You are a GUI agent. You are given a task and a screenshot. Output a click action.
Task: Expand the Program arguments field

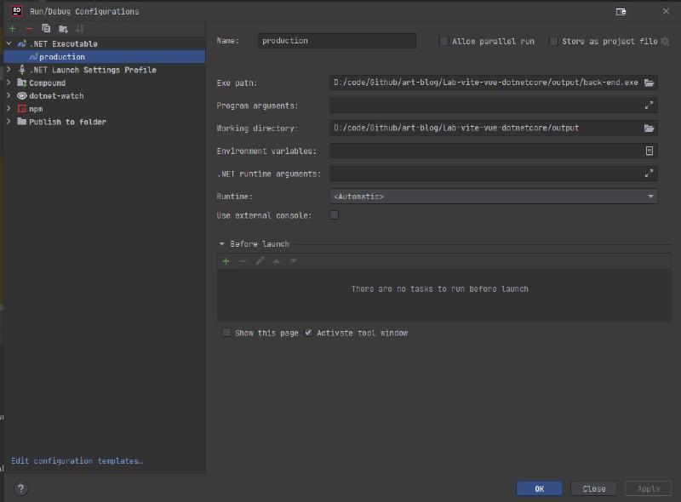point(650,106)
